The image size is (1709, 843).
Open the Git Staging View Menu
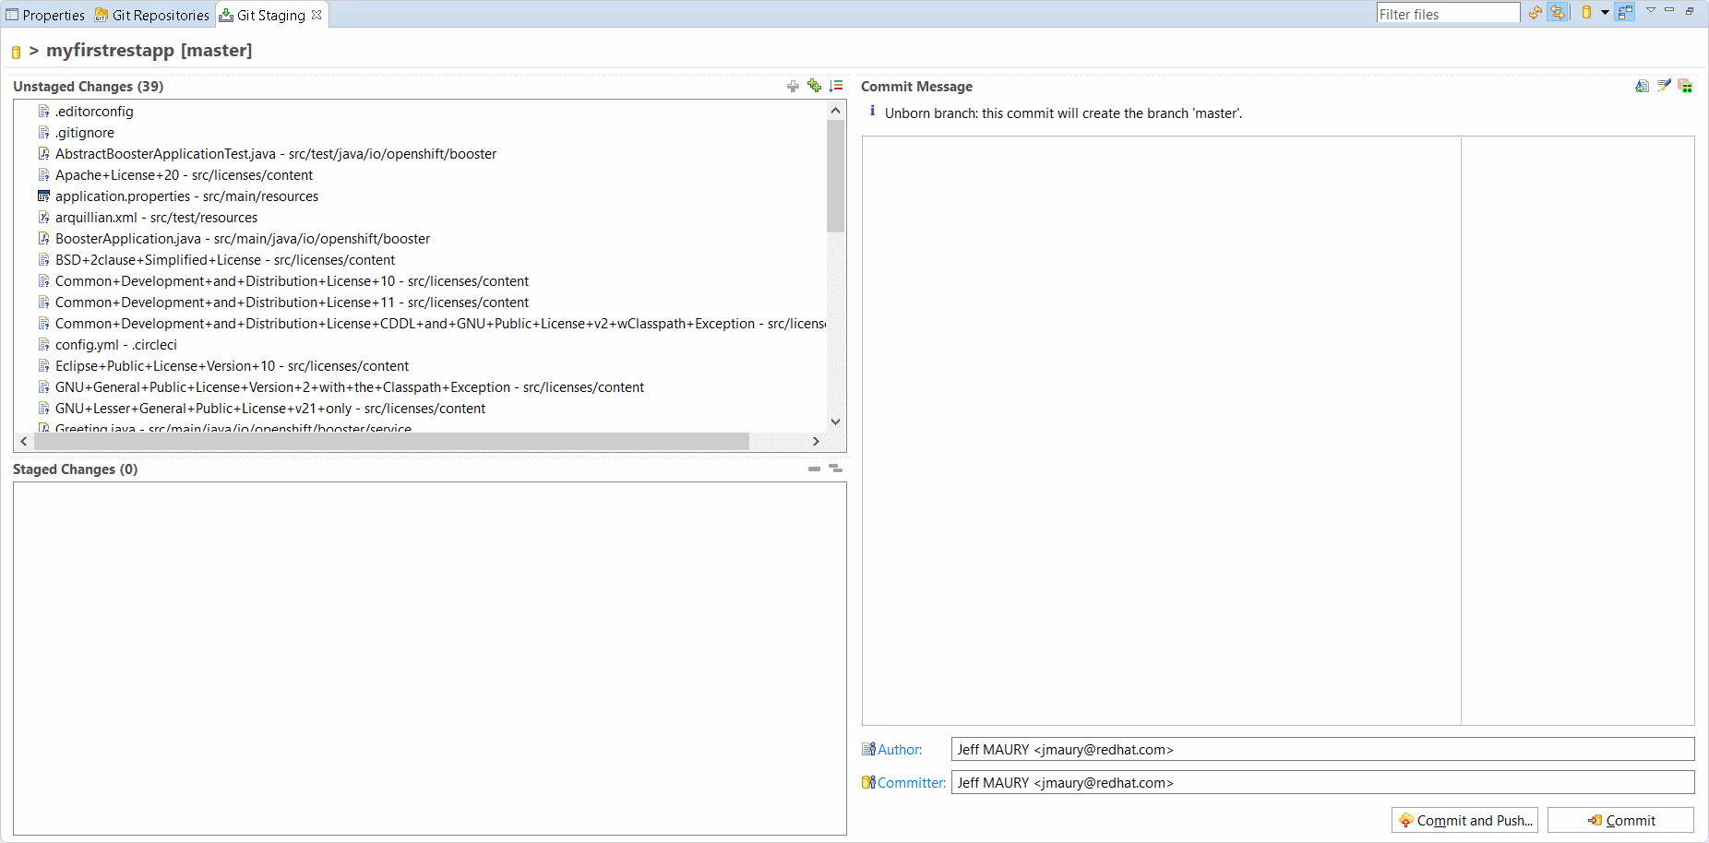1651,10
